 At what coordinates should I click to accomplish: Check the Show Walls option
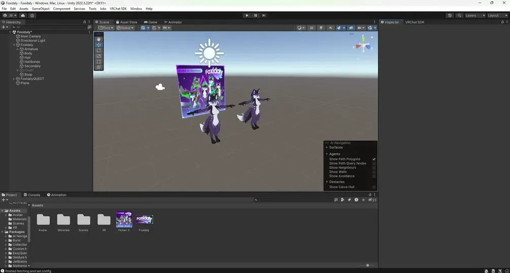click(374, 172)
